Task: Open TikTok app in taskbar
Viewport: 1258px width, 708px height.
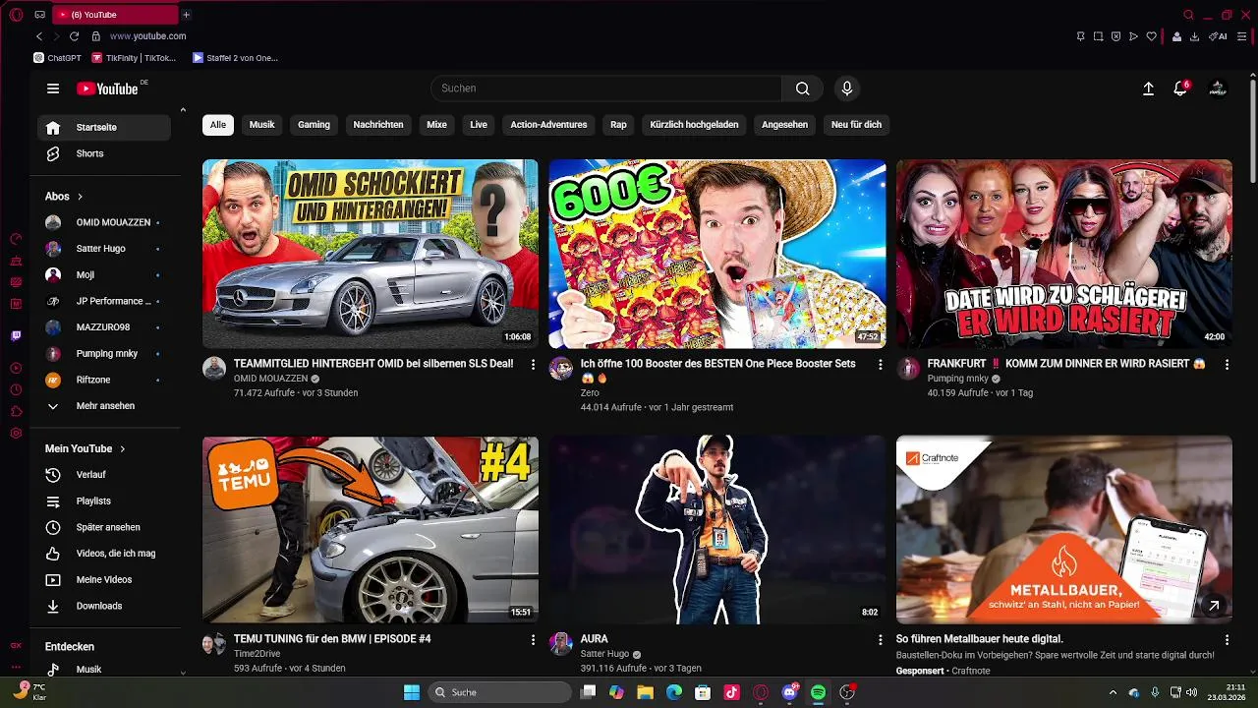Action: [731, 692]
